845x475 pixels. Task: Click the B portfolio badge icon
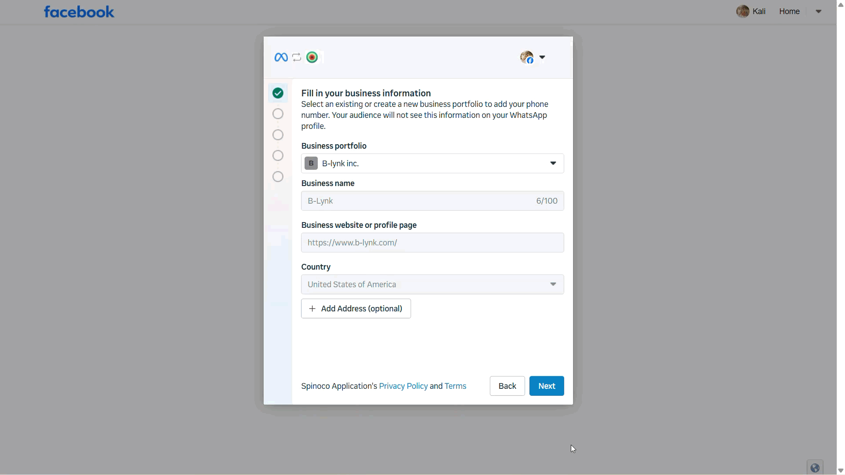coord(311,164)
